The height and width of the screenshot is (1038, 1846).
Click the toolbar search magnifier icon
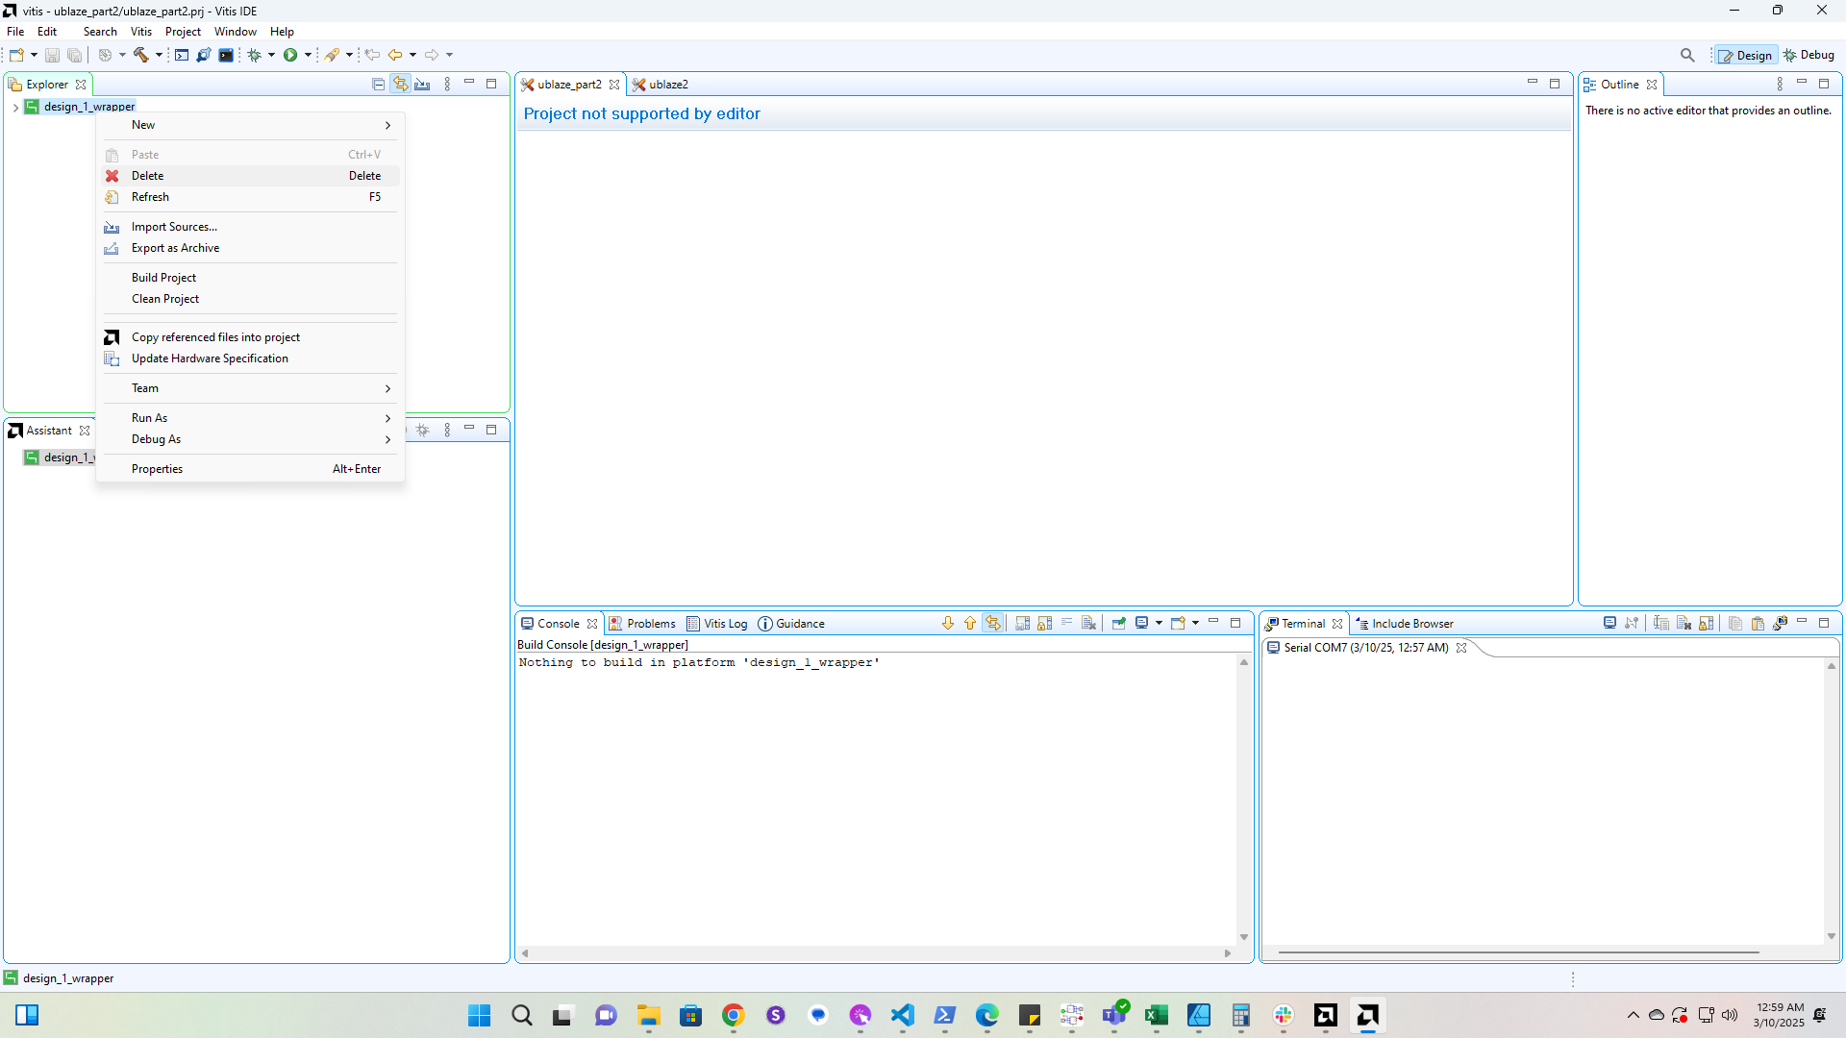[x=1686, y=55]
